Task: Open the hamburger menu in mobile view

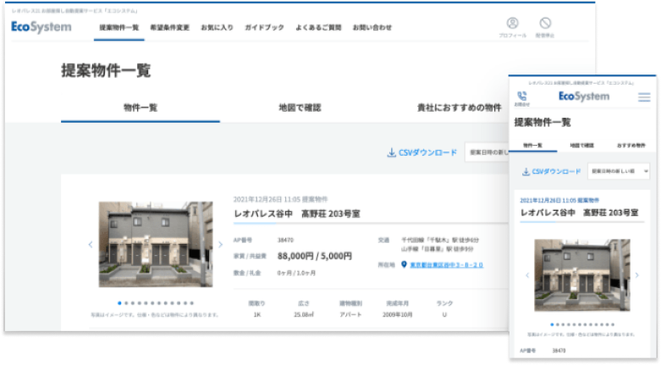Action: 644,97
